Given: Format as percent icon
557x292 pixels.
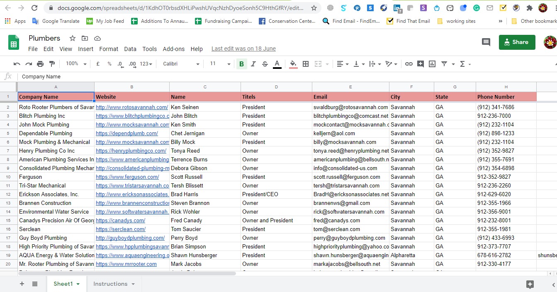Looking at the screenshot, I should [x=109, y=64].
